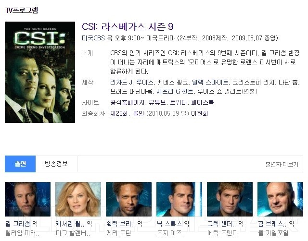Open the 페이스북 site link
308x241 pixels.
[203, 102]
